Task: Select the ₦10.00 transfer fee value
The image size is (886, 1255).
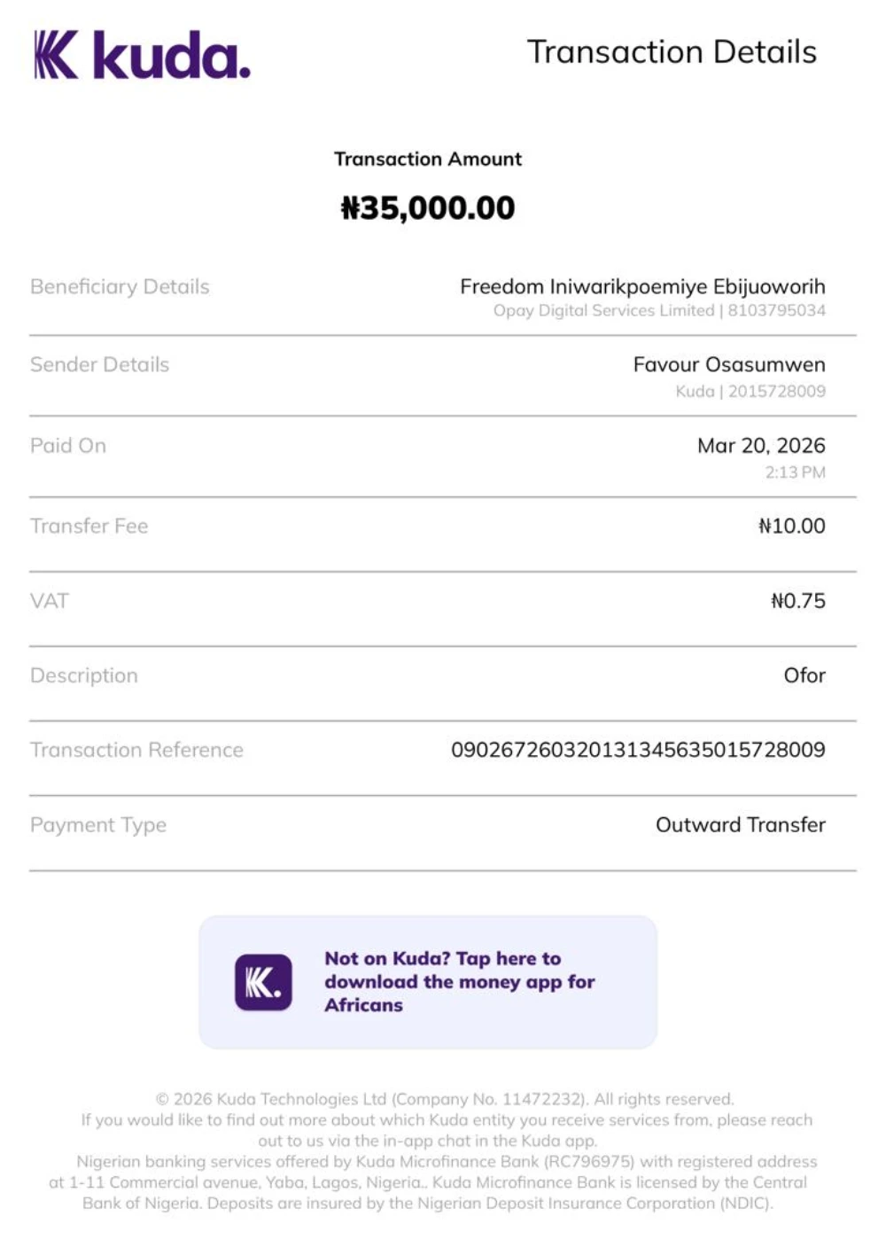Action: point(791,526)
